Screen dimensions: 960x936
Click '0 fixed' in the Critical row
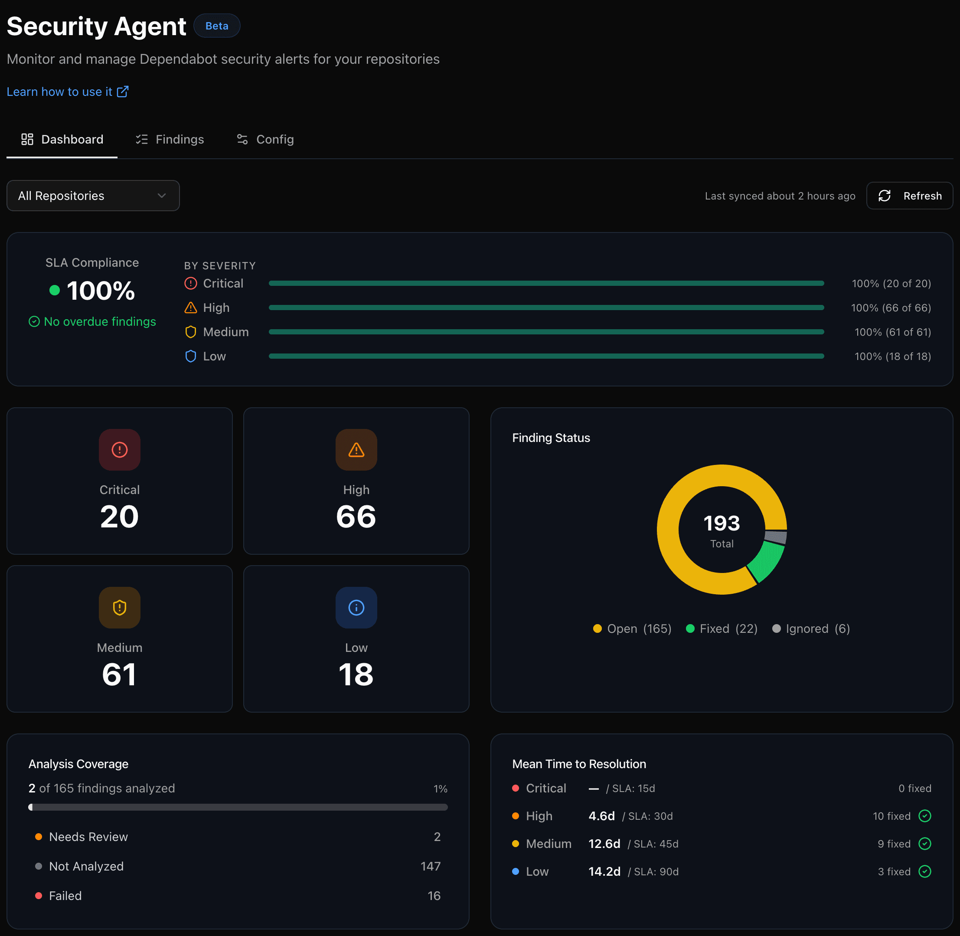click(x=915, y=788)
